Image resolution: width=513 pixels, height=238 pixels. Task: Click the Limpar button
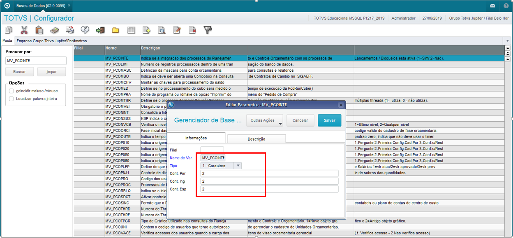coord(51,72)
